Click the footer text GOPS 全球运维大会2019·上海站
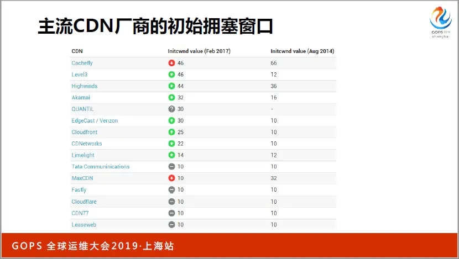The height and width of the screenshot is (259, 459). [x=93, y=246]
